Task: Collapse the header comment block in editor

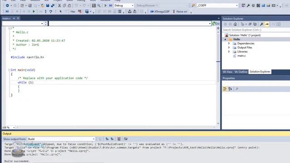Action: click(9, 28)
